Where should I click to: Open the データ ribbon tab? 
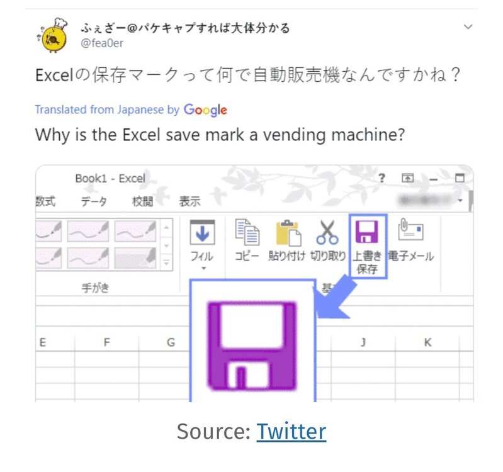[x=93, y=201]
